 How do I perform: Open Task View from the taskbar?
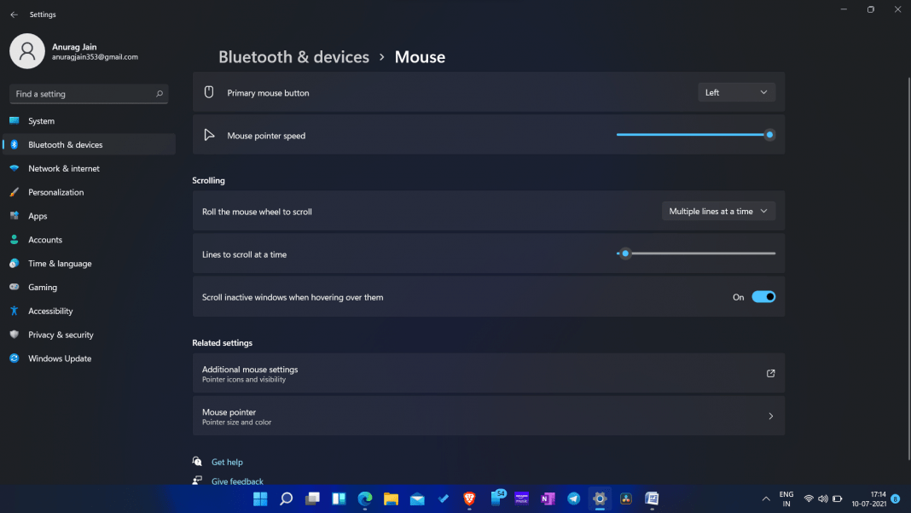[311, 498]
